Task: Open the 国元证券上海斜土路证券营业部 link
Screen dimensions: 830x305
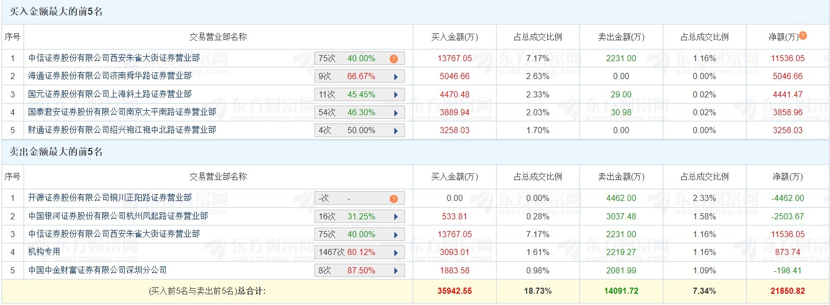Action: (x=110, y=94)
